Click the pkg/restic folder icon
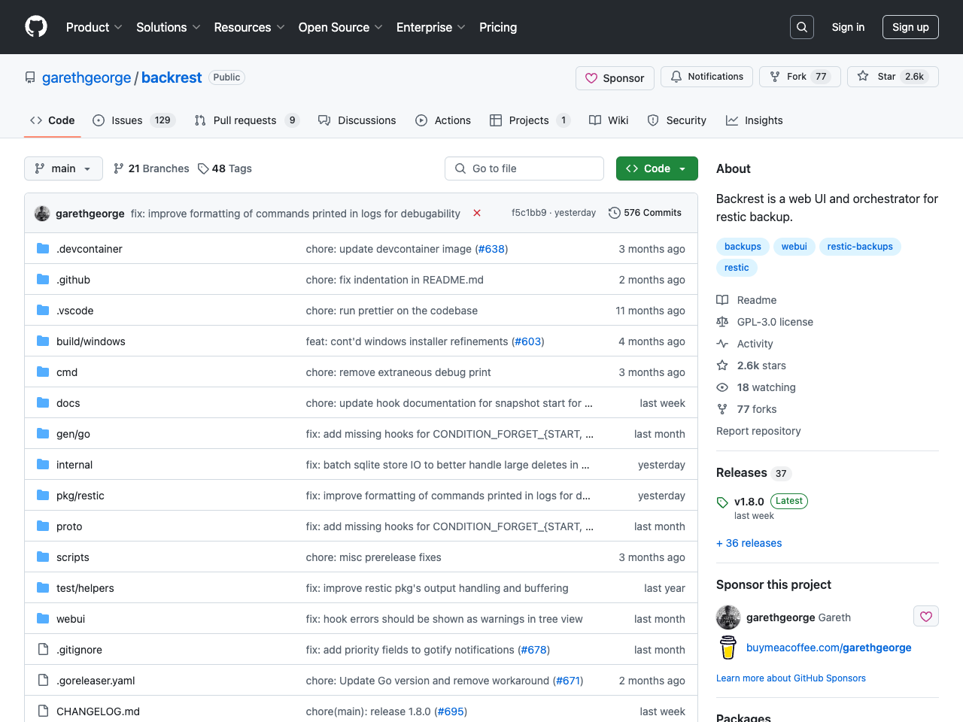This screenshot has height=722, width=963. 43,495
